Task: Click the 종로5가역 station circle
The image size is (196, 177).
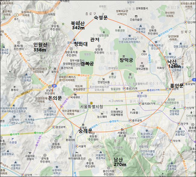Action: pos(148,90)
